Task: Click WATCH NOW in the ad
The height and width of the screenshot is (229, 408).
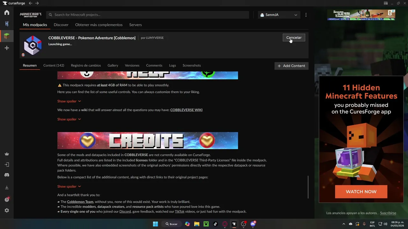Action: click(361, 192)
